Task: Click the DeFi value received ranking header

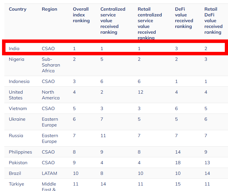Action: (x=184, y=18)
